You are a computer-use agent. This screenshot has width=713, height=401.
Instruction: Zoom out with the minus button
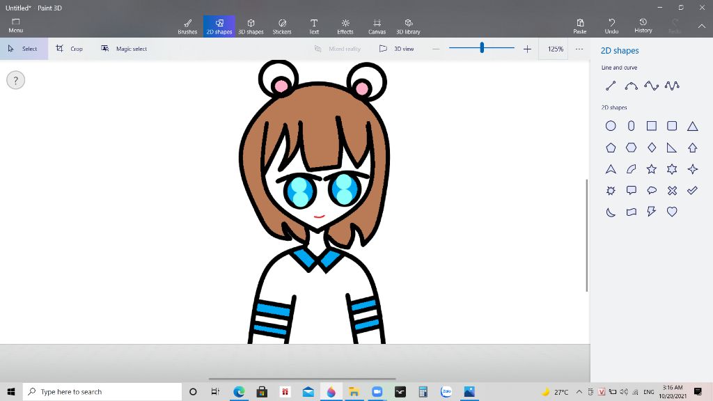[436, 49]
